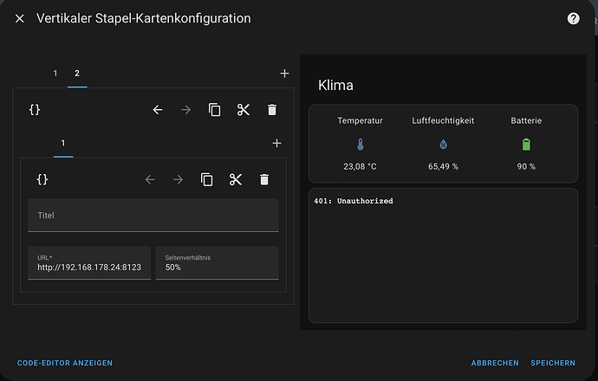Viewport: 598px width, 381px height.
Task: Focus the Titel input field
Action: (153, 216)
